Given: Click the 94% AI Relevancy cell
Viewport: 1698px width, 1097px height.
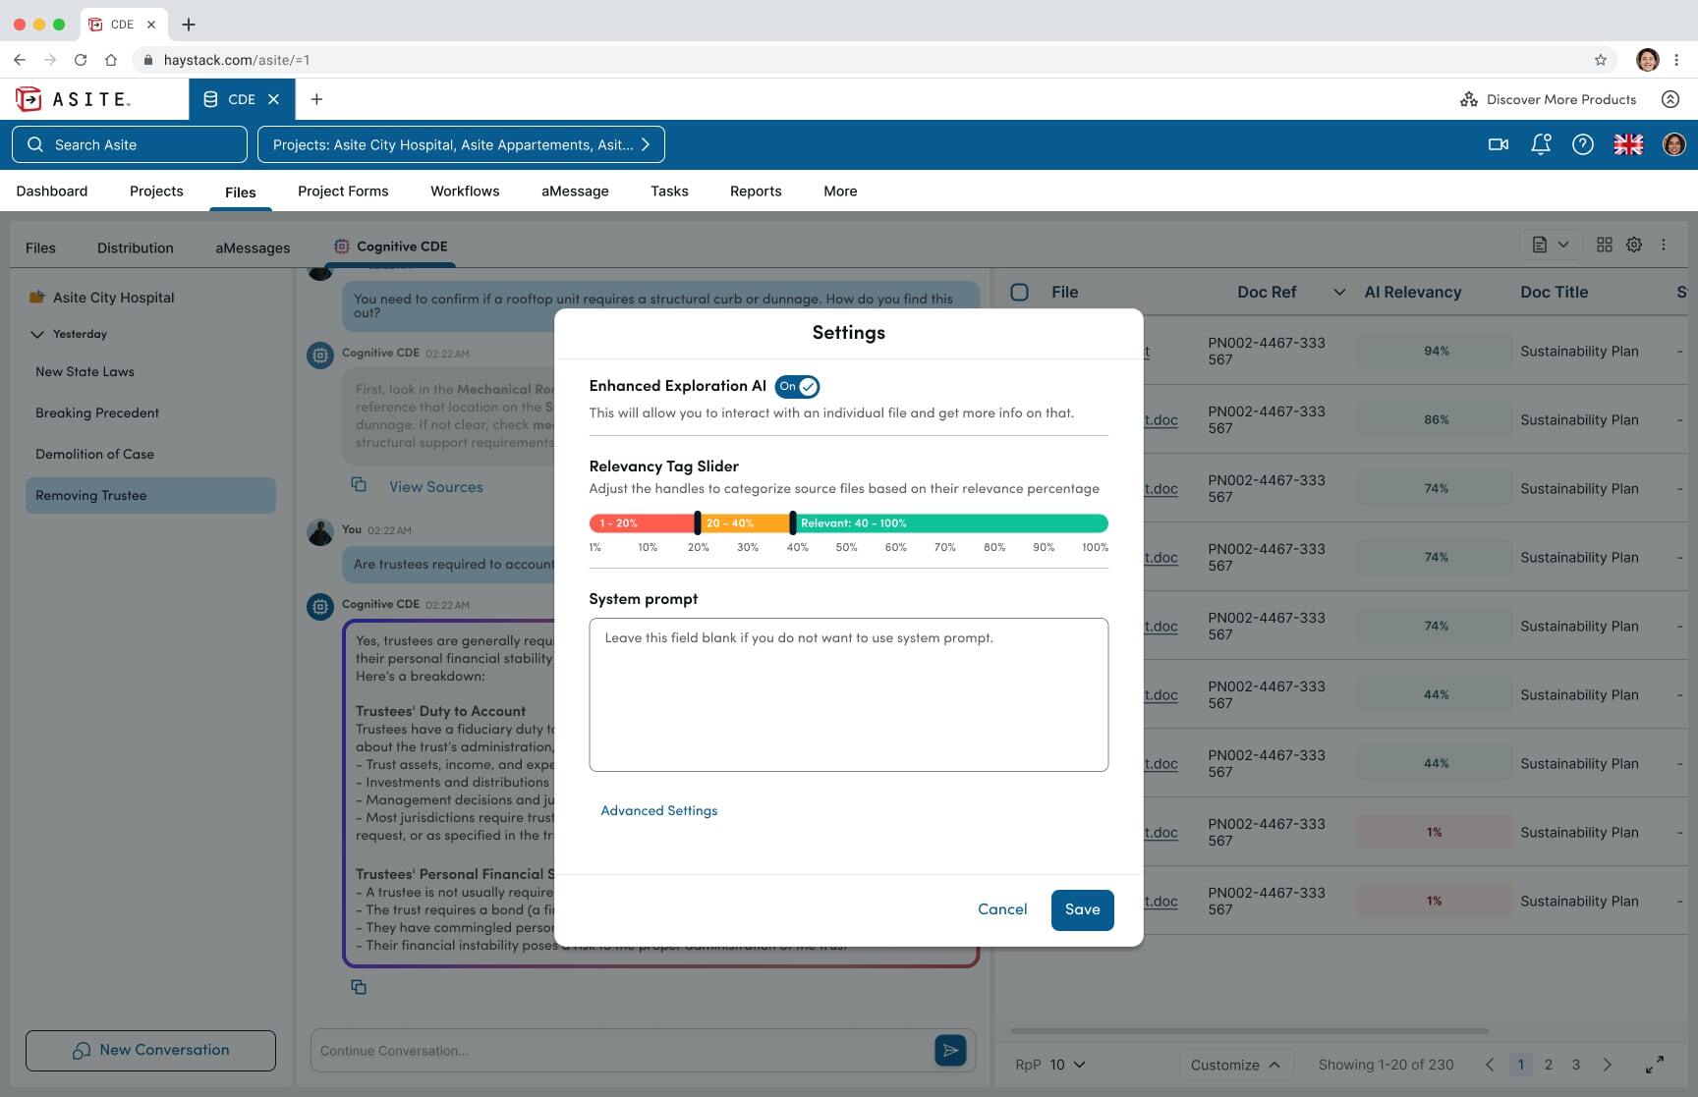Looking at the screenshot, I should tap(1436, 351).
